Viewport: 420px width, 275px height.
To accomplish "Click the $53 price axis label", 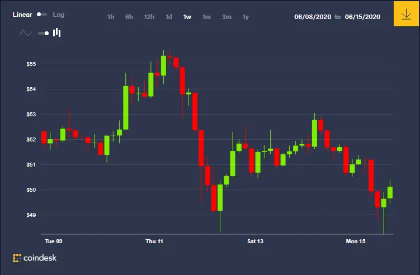I will (x=31, y=115).
